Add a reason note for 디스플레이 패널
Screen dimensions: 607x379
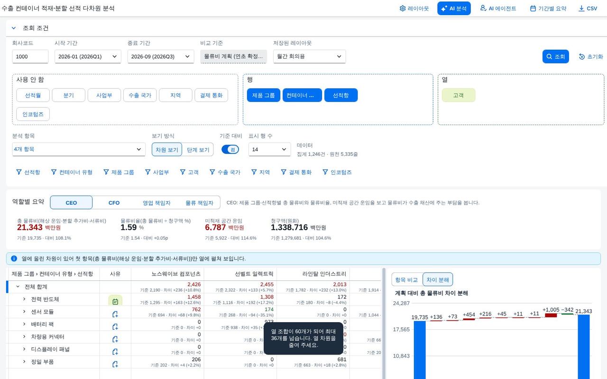pos(115,352)
